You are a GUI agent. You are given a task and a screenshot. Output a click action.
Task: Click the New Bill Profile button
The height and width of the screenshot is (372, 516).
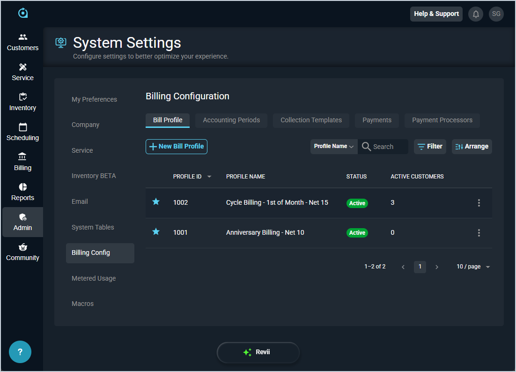pos(177,147)
